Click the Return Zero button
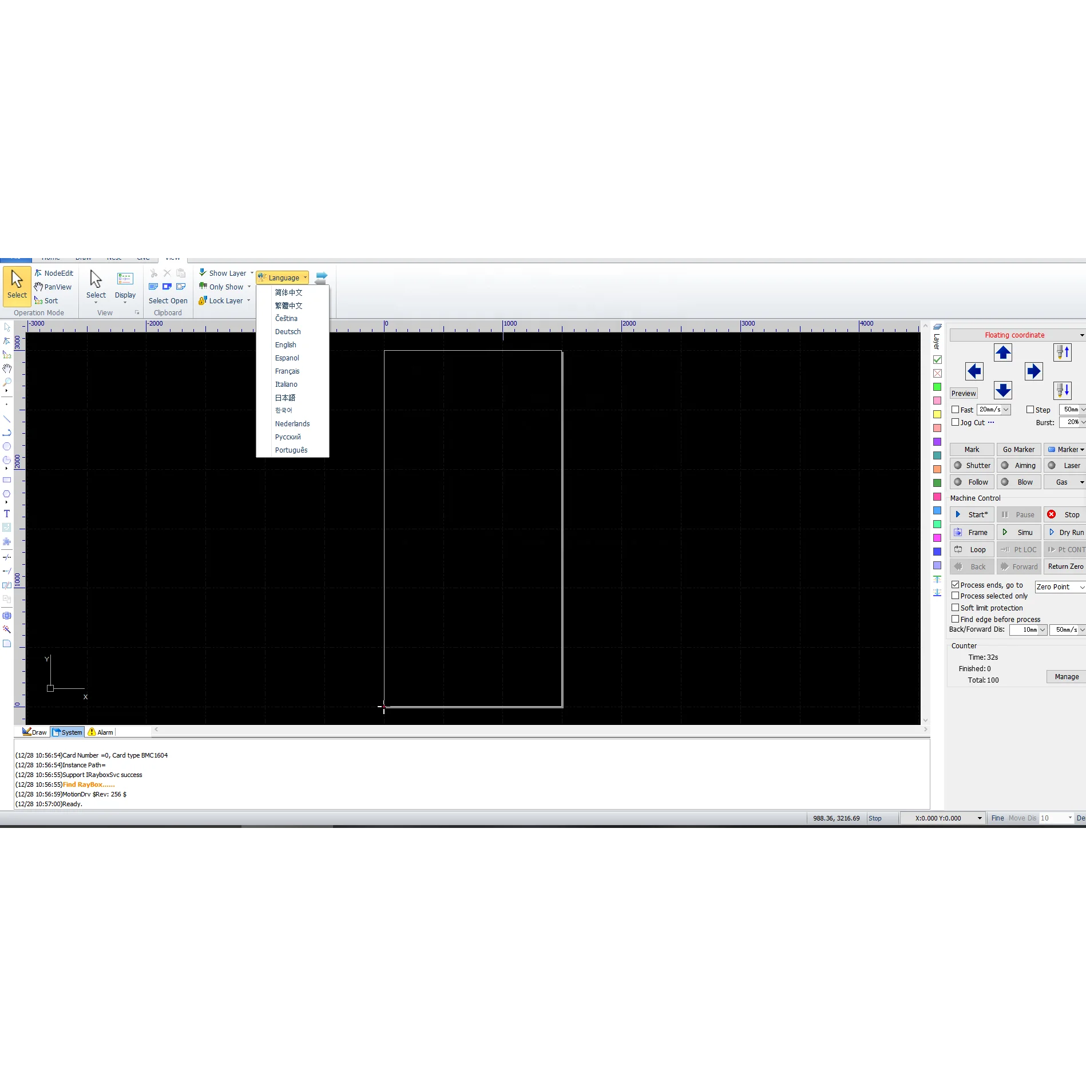The height and width of the screenshot is (1086, 1086). [x=1065, y=567]
